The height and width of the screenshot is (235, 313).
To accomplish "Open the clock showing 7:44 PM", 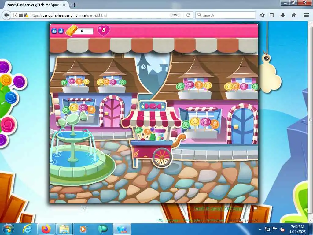I will click(297, 229).
